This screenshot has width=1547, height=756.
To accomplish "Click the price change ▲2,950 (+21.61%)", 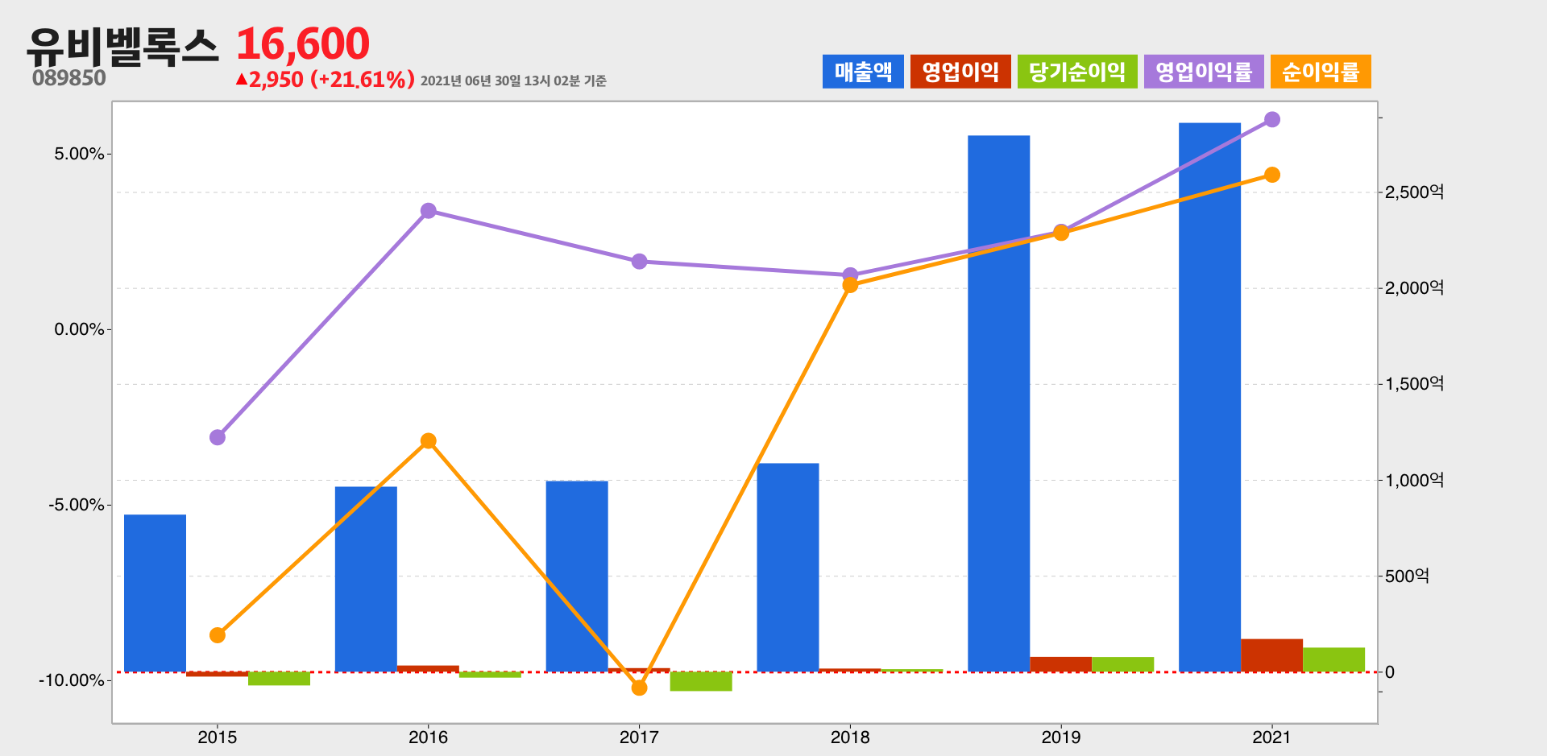I will click(x=326, y=79).
